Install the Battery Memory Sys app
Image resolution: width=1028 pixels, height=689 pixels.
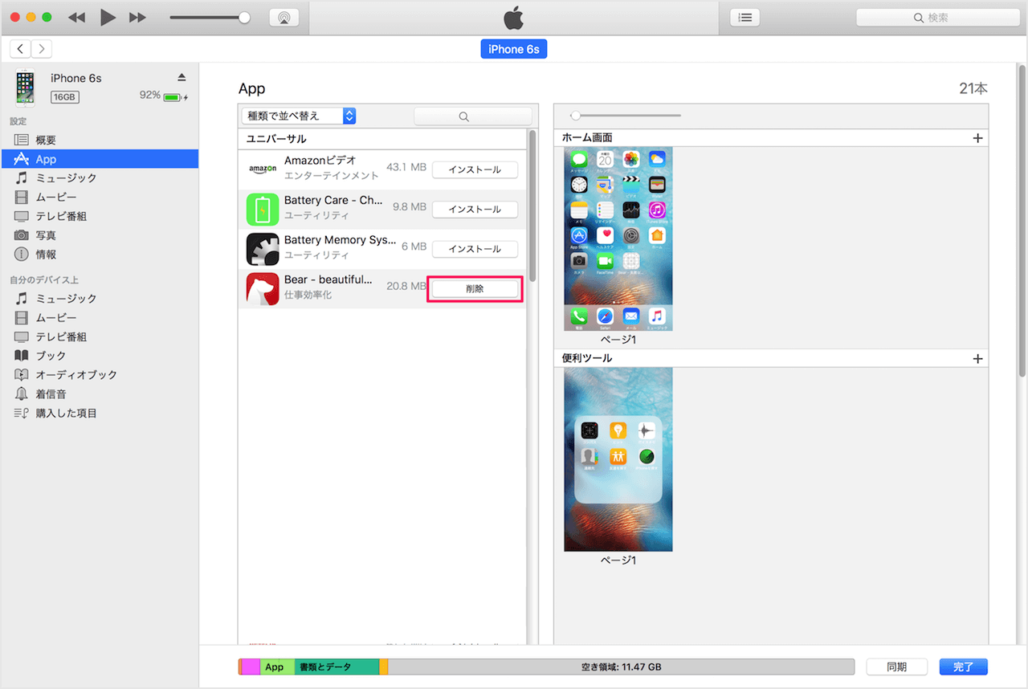click(475, 249)
